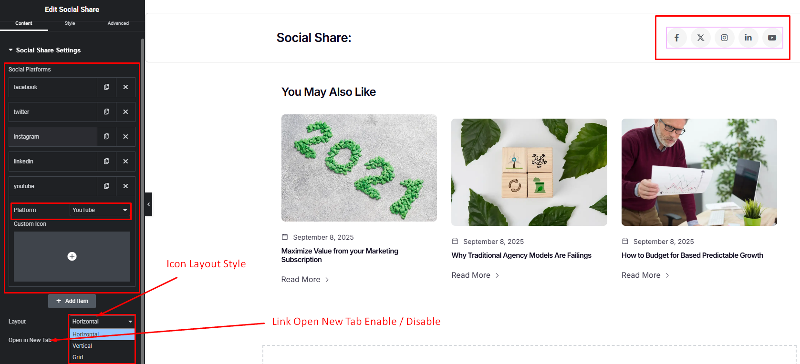
Task: Click the Instagram share icon
Action: pyautogui.click(x=724, y=38)
